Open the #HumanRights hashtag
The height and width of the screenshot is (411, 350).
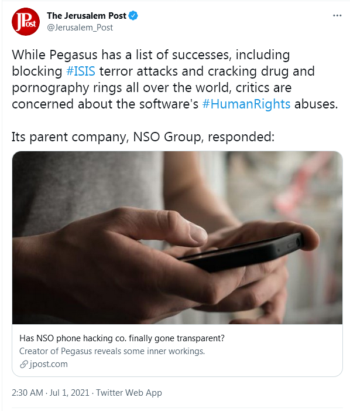point(246,104)
